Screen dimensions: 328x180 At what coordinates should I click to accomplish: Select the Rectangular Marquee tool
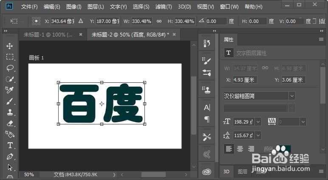10,57
